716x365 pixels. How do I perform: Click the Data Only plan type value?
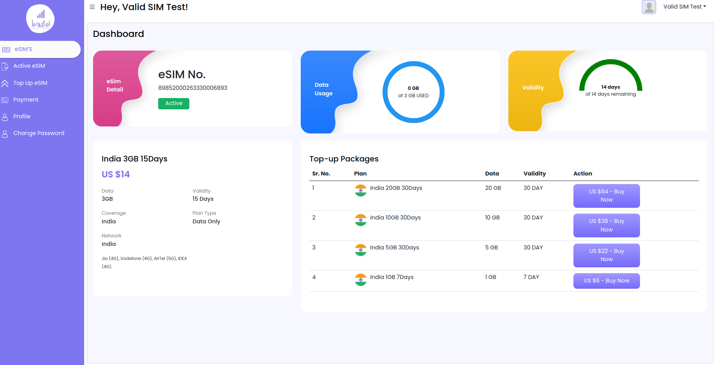[206, 221]
